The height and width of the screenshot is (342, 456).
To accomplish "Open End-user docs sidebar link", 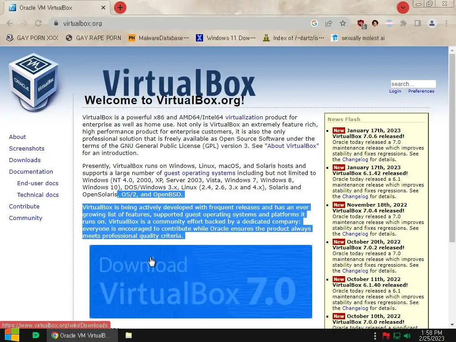I will pos(38,183).
